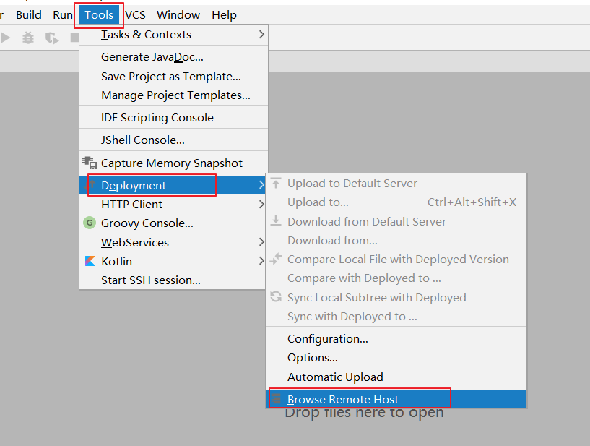Click the Debug bug toolbar icon
This screenshot has height=446, width=590.
point(28,38)
